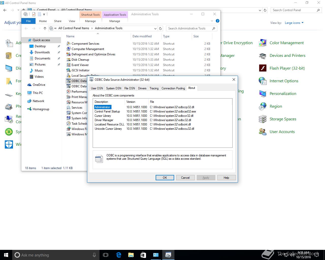Click Help in ODBC dialog
Image resolution: width=325 pixels, height=260 pixels.
tap(226, 178)
